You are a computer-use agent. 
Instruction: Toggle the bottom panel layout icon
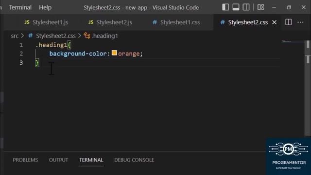pos(236,7)
